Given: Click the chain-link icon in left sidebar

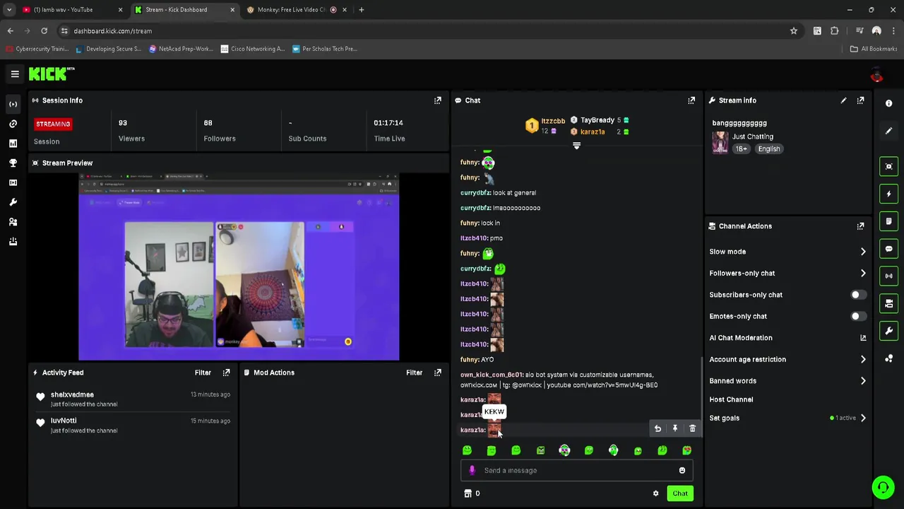Looking at the screenshot, I should click(13, 124).
